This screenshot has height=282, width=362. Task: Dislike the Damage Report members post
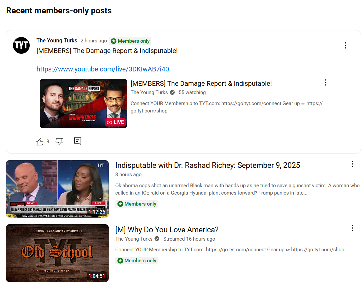[x=60, y=142]
